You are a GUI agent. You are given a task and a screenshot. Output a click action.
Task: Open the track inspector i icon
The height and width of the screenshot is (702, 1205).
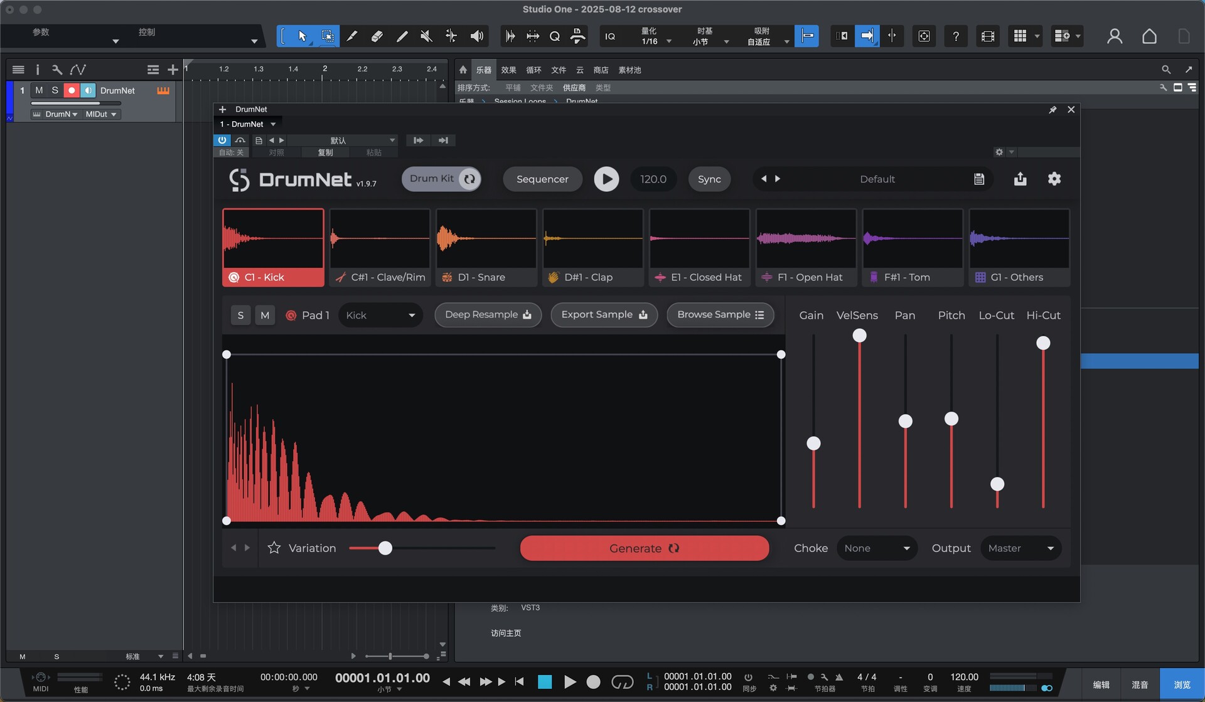coord(37,70)
